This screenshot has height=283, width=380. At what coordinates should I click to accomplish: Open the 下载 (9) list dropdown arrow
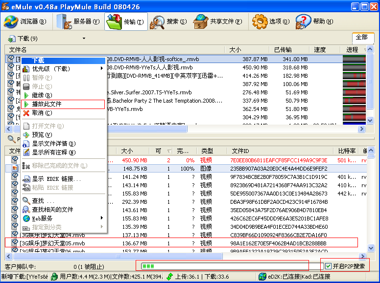tap(84, 39)
